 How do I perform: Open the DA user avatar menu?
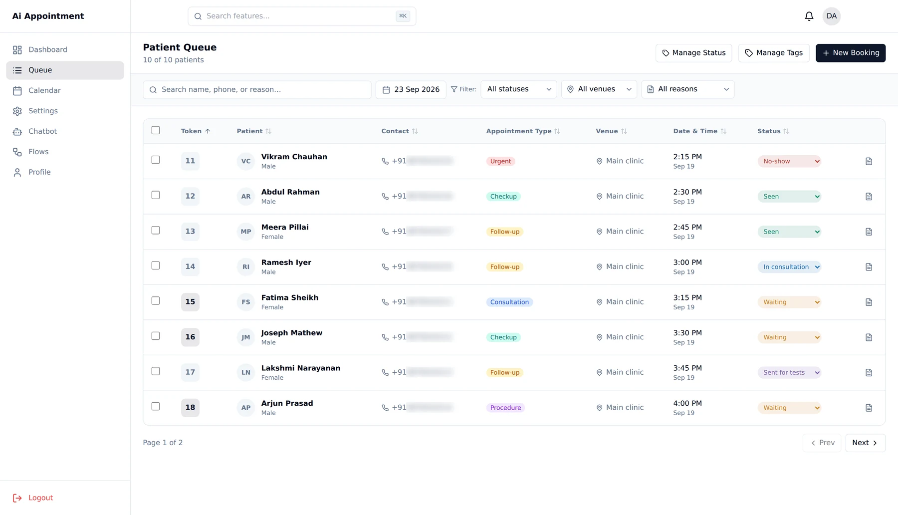832,16
